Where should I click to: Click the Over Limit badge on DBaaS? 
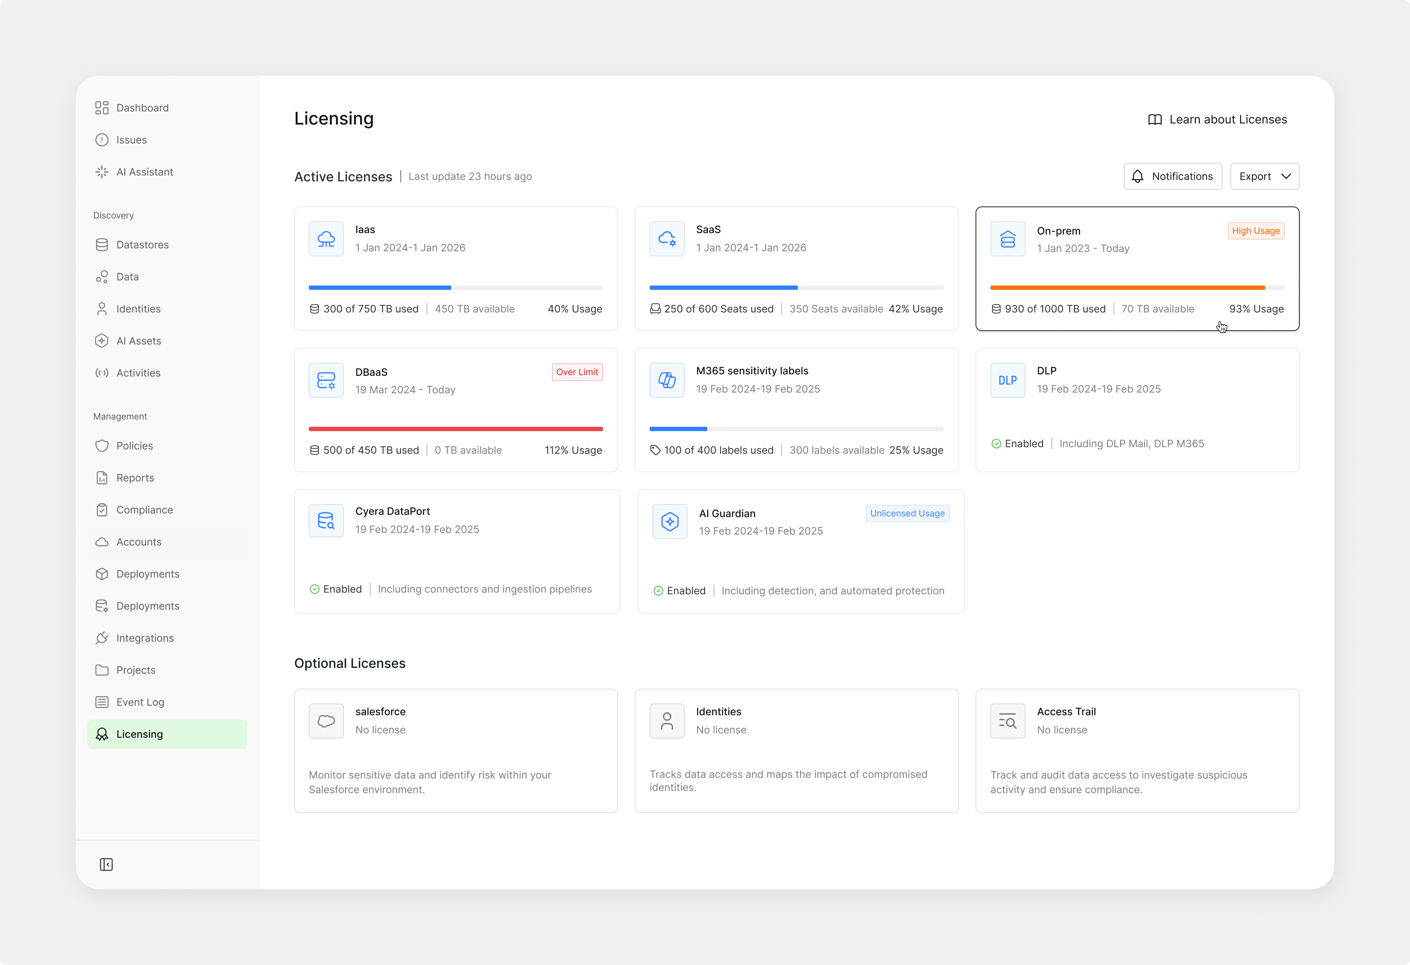(577, 373)
